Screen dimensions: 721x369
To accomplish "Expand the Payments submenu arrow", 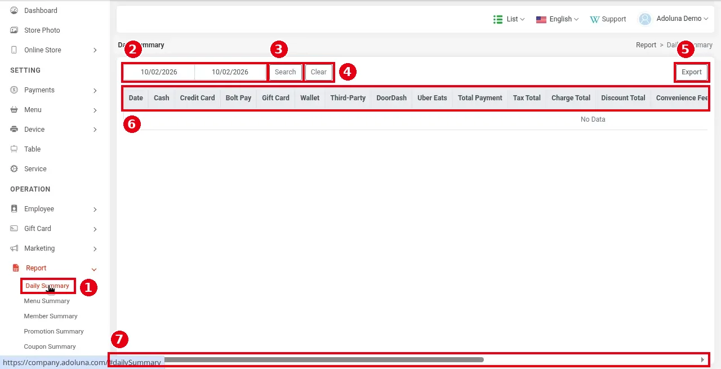I will click(95, 90).
